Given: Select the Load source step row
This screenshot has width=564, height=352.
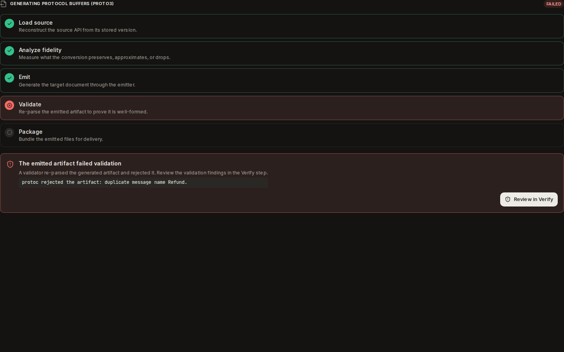Looking at the screenshot, I should point(282,26).
